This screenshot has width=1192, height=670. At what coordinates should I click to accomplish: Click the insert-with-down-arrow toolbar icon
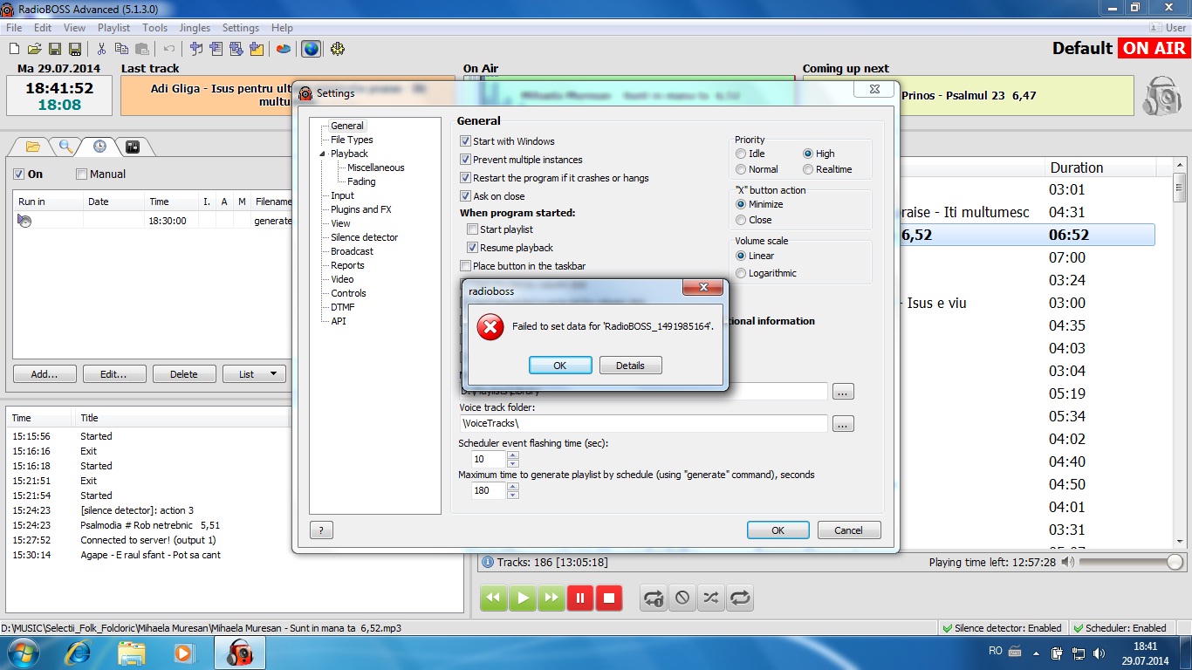pos(236,49)
